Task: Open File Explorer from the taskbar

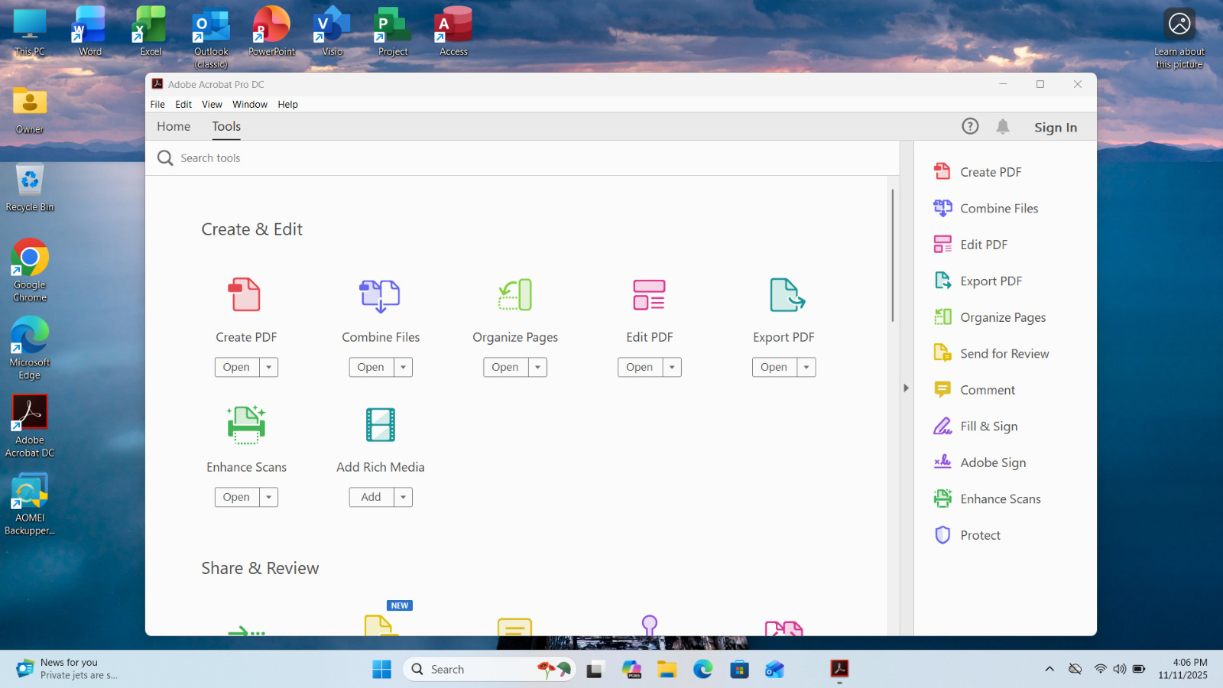Action: [667, 669]
